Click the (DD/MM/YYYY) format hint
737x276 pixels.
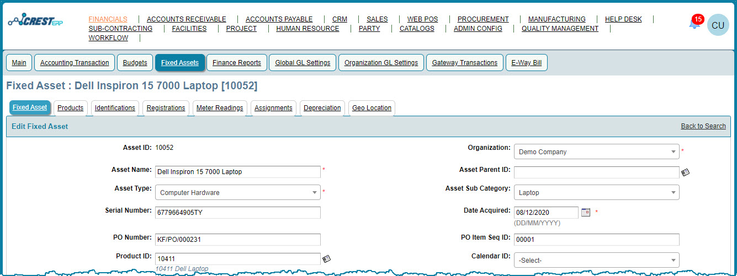coord(537,223)
